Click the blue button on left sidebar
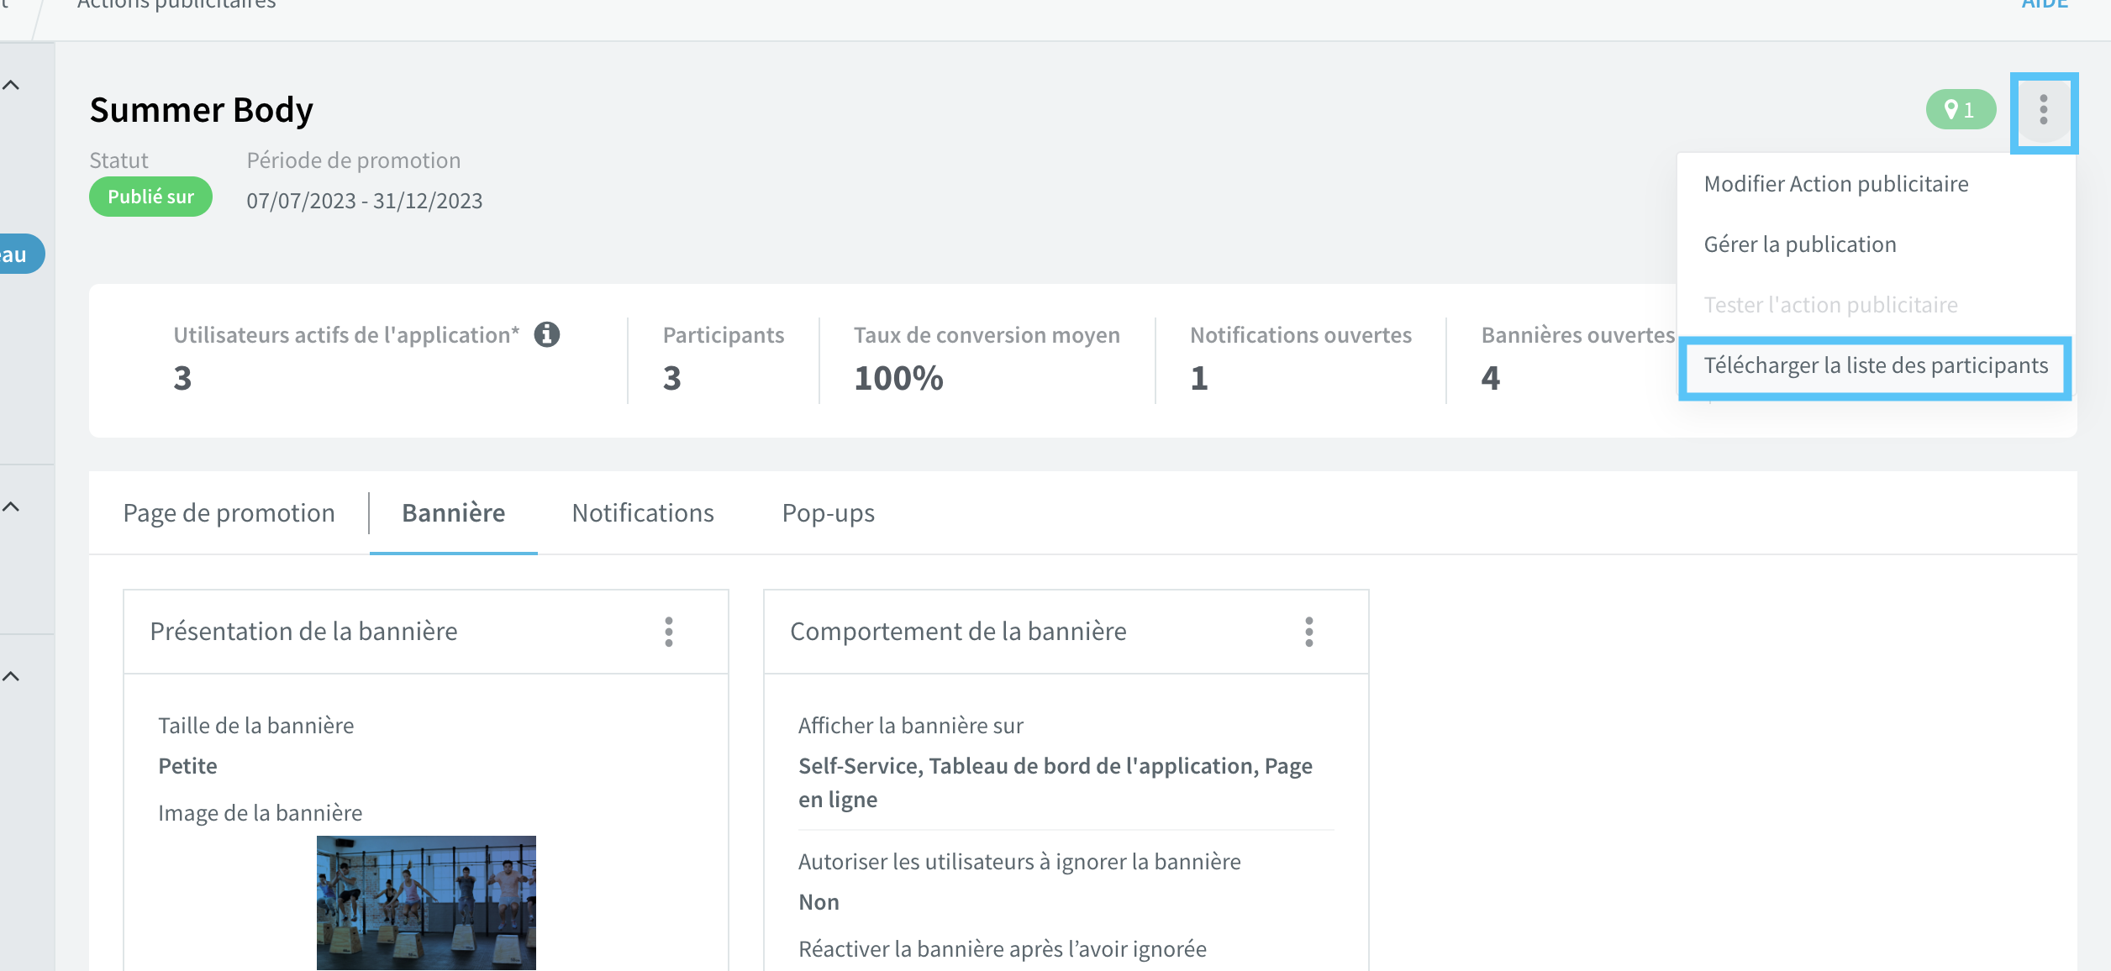2111x971 pixels. pos(18,254)
